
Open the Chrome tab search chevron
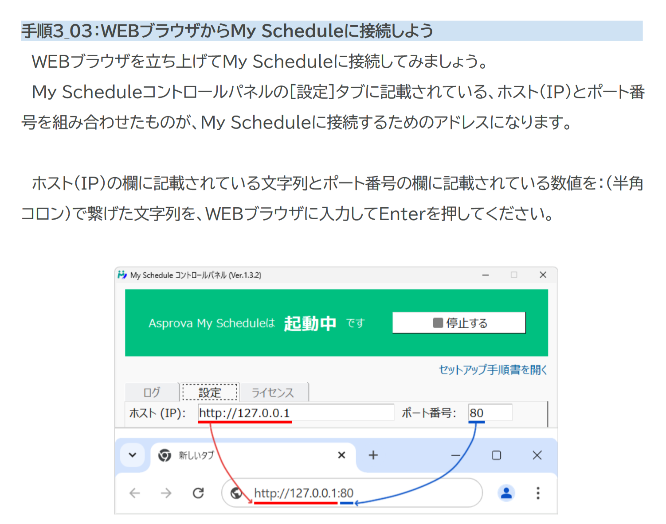coord(132,455)
